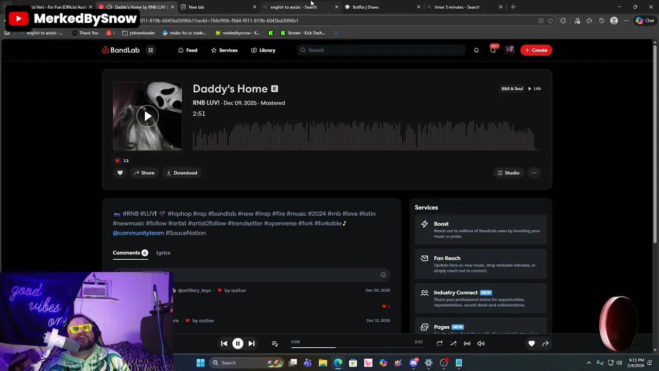Open a new browser tab
The image size is (659, 371).
click(x=513, y=7)
